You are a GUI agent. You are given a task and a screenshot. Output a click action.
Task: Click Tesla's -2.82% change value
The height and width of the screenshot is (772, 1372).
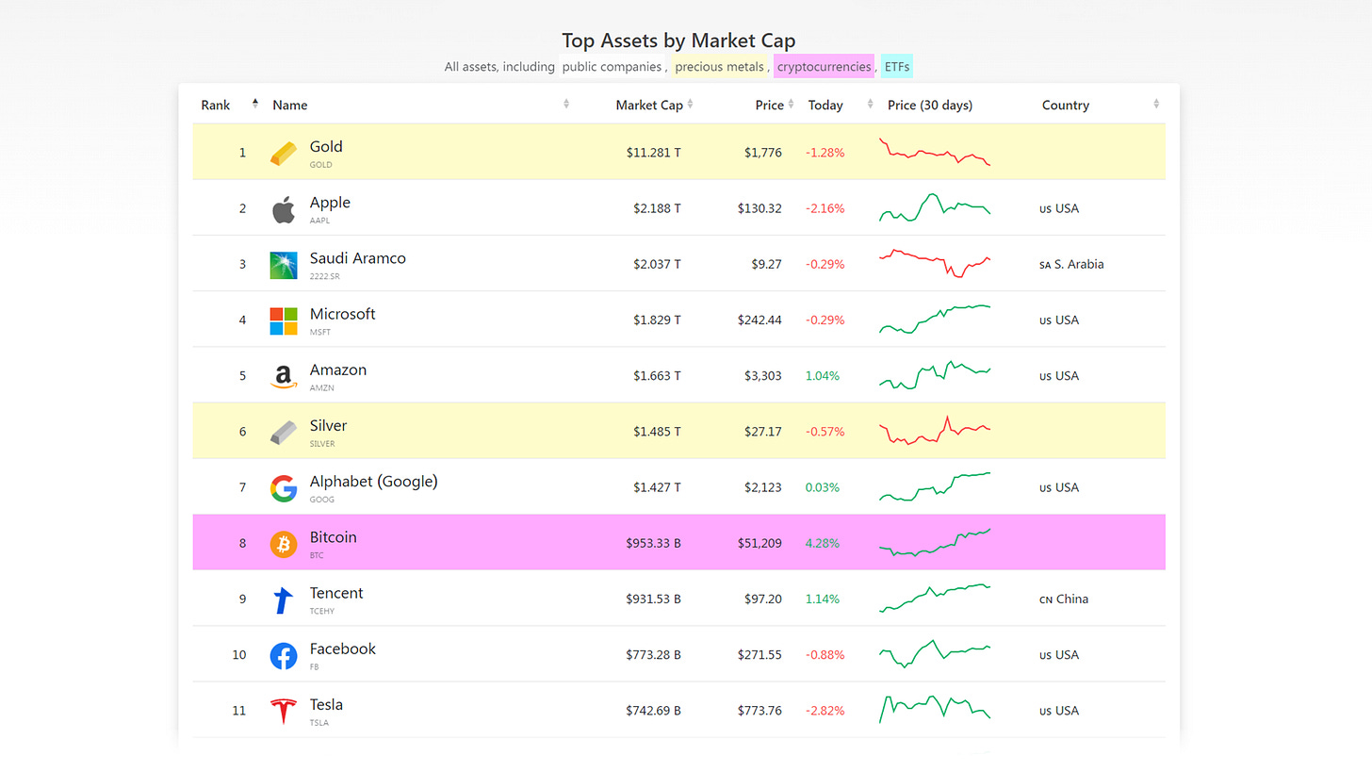825,711
